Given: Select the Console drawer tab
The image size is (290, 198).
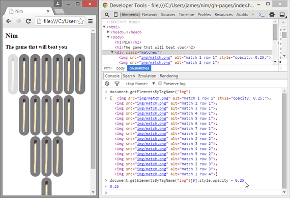Looking at the screenshot, I should pyautogui.click(x=112, y=76).
